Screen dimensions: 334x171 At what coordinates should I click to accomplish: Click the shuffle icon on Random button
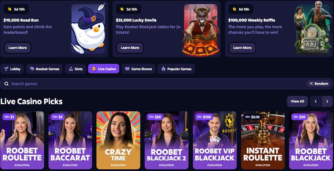coord(311,84)
